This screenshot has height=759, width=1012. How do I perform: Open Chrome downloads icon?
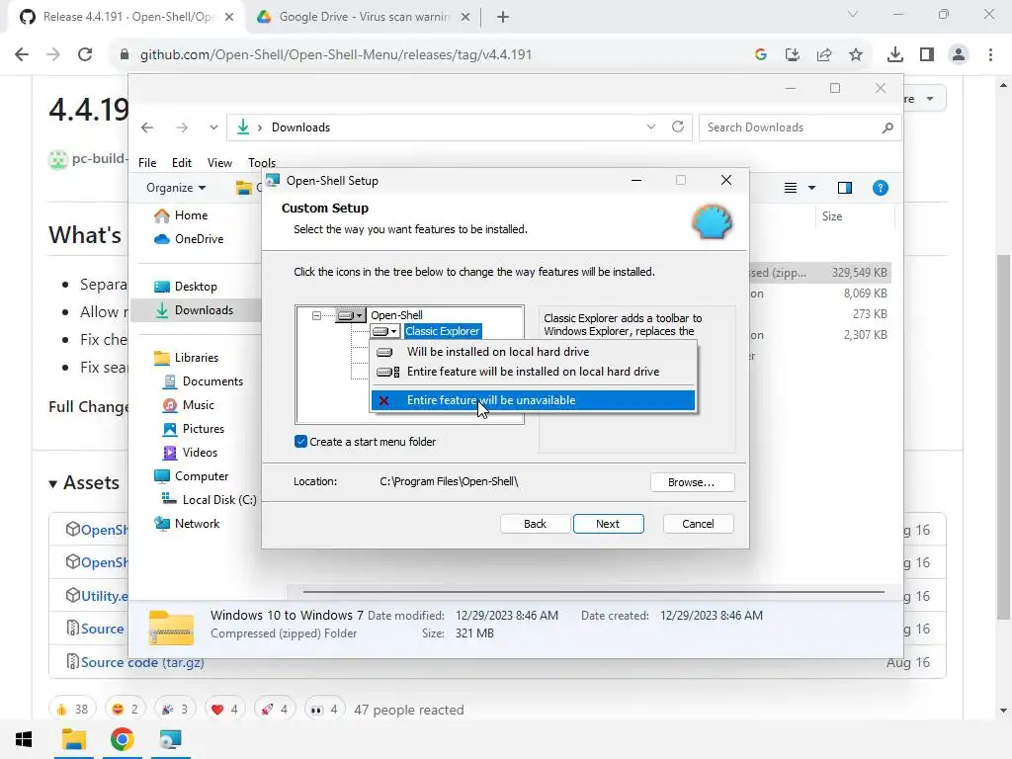[x=894, y=55]
